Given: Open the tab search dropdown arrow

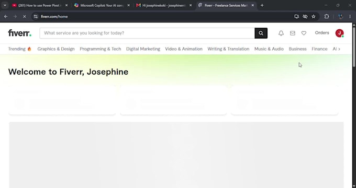Looking at the screenshot, I should (x=5, y=5).
